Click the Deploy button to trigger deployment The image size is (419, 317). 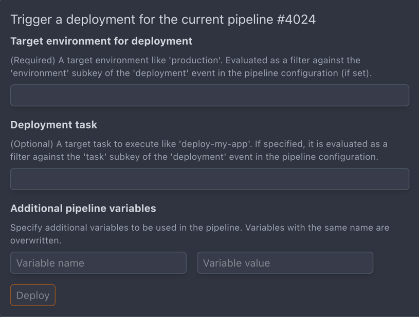(x=32, y=295)
